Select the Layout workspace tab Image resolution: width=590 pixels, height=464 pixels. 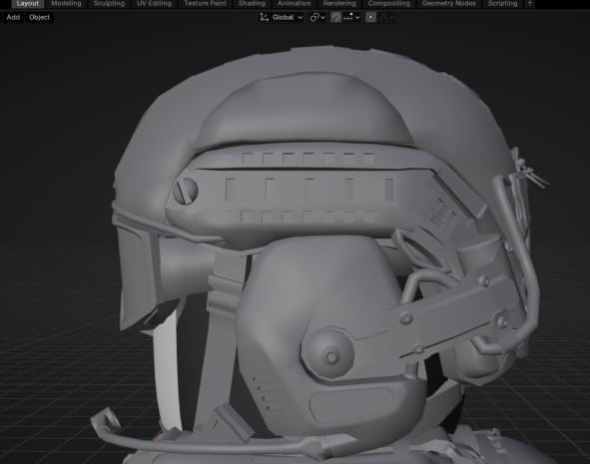[x=28, y=3]
